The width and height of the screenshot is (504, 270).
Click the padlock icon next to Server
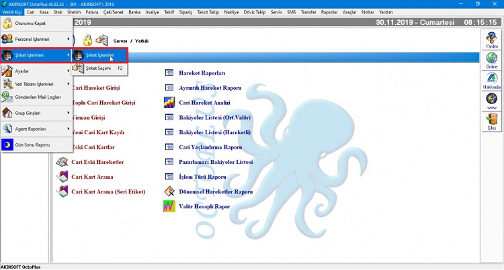87,41
